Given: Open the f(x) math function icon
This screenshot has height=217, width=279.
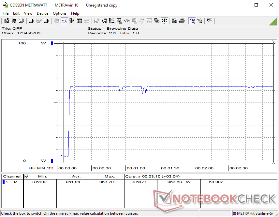Looking at the screenshot, I should pos(127,21).
